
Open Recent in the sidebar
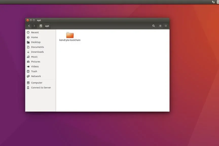tap(40, 32)
